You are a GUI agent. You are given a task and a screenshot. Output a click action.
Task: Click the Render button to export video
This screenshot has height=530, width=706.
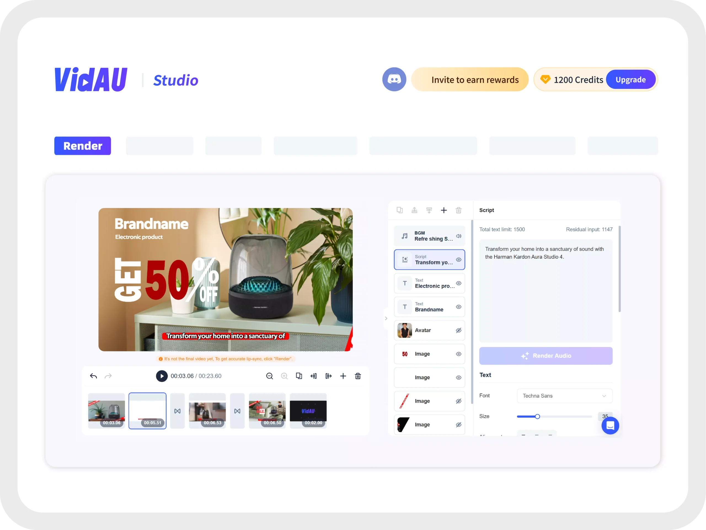click(x=83, y=146)
